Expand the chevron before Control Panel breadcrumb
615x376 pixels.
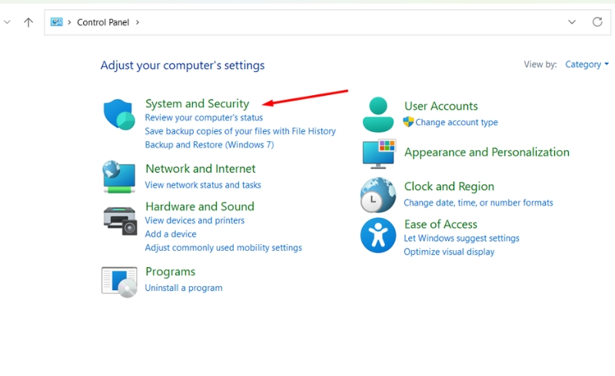point(69,22)
